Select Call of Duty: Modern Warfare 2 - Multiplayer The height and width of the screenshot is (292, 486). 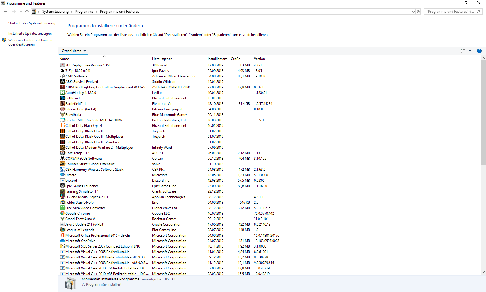click(x=174, y=148)
